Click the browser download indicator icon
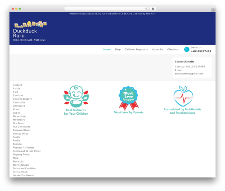225x191 pixels. click(x=153, y=9)
